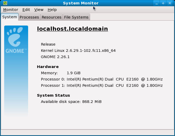Open the View menu
This screenshot has height=136, width=175.
(39, 10)
